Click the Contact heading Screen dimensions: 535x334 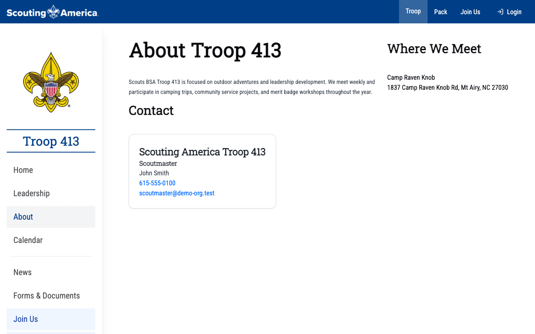[x=151, y=111]
